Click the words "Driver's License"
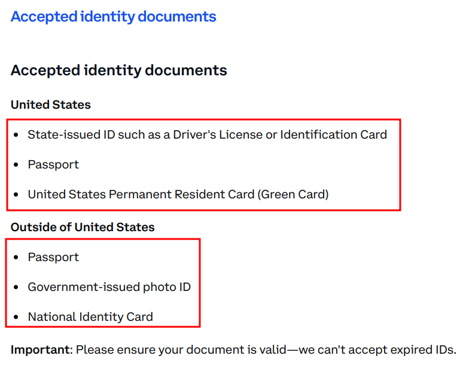The image size is (466, 374). point(217,135)
